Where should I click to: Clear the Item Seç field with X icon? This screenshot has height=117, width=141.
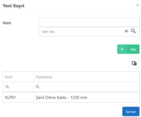[126, 31]
